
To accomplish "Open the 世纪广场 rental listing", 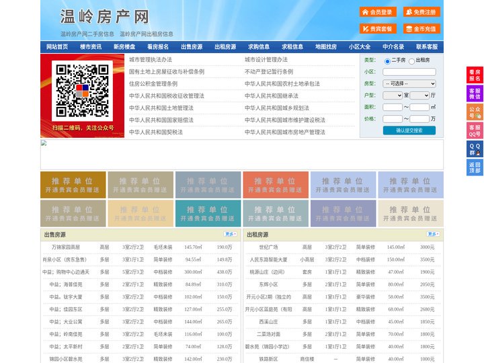I will pyautogui.click(x=268, y=247).
